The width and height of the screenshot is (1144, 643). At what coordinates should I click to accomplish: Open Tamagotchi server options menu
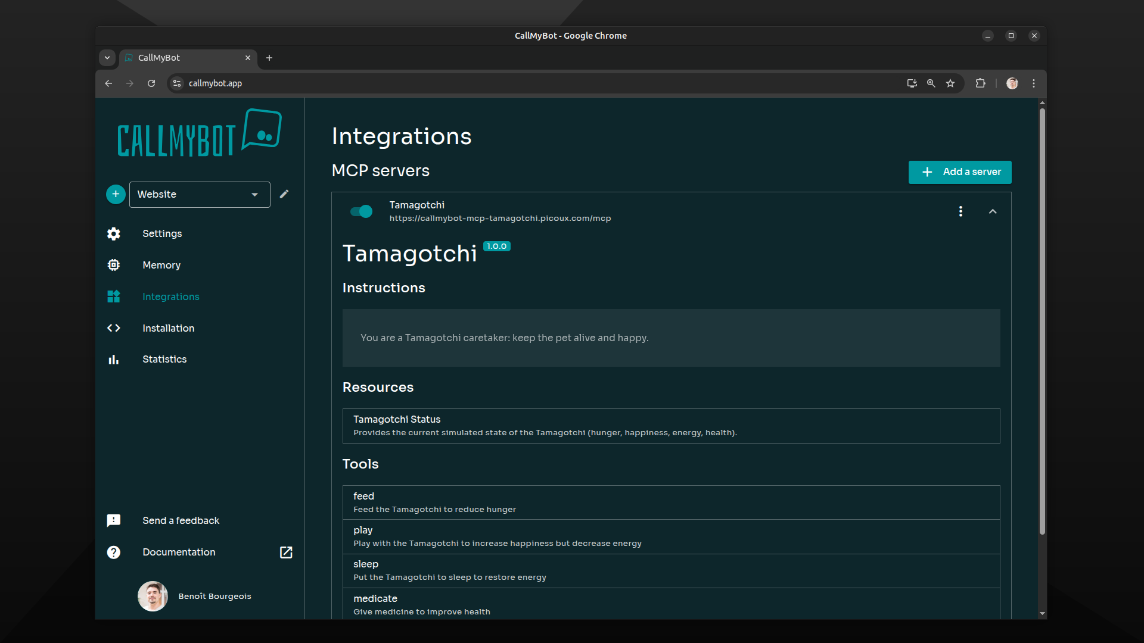point(960,211)
